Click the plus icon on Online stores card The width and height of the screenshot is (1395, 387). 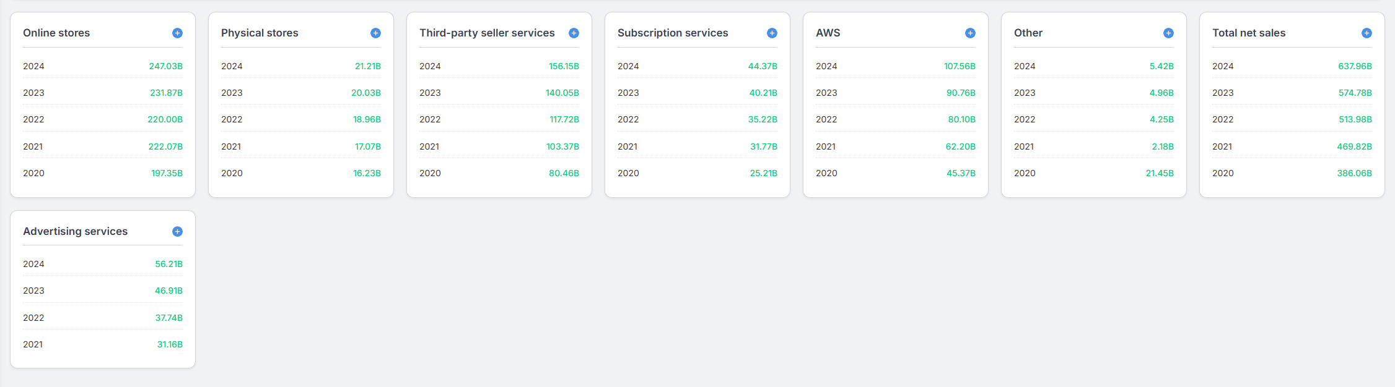pyautogui.click(x=177, y=33)
